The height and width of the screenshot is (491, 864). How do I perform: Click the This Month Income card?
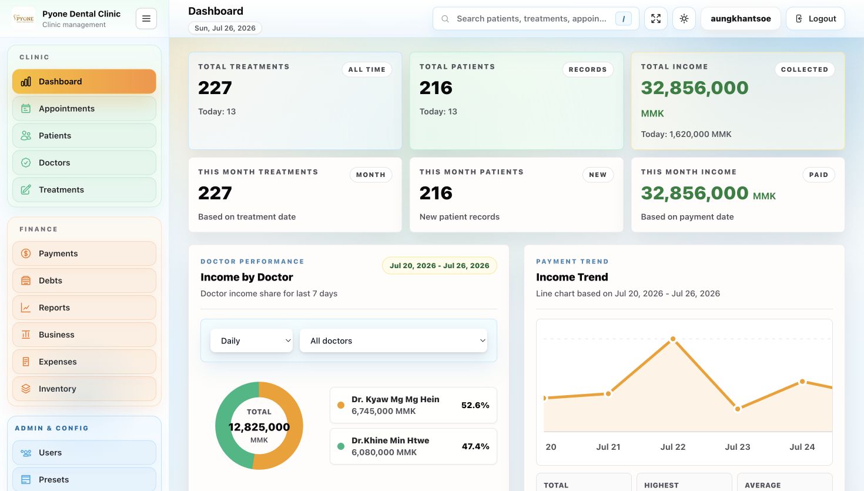point(738,195)
